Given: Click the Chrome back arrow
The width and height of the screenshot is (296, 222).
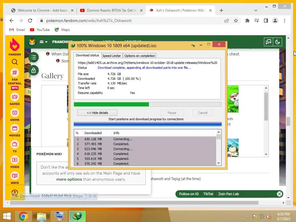Looking at the screenshot, I should pos(12,21).
